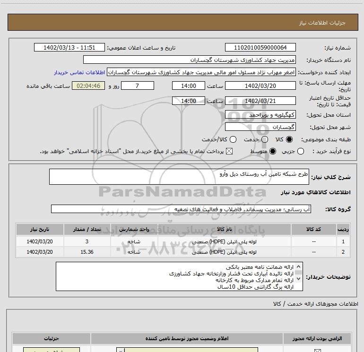The image size is (364, 352).
Task: Click the response deadline time 14:00 field
Action: [189, 86]
